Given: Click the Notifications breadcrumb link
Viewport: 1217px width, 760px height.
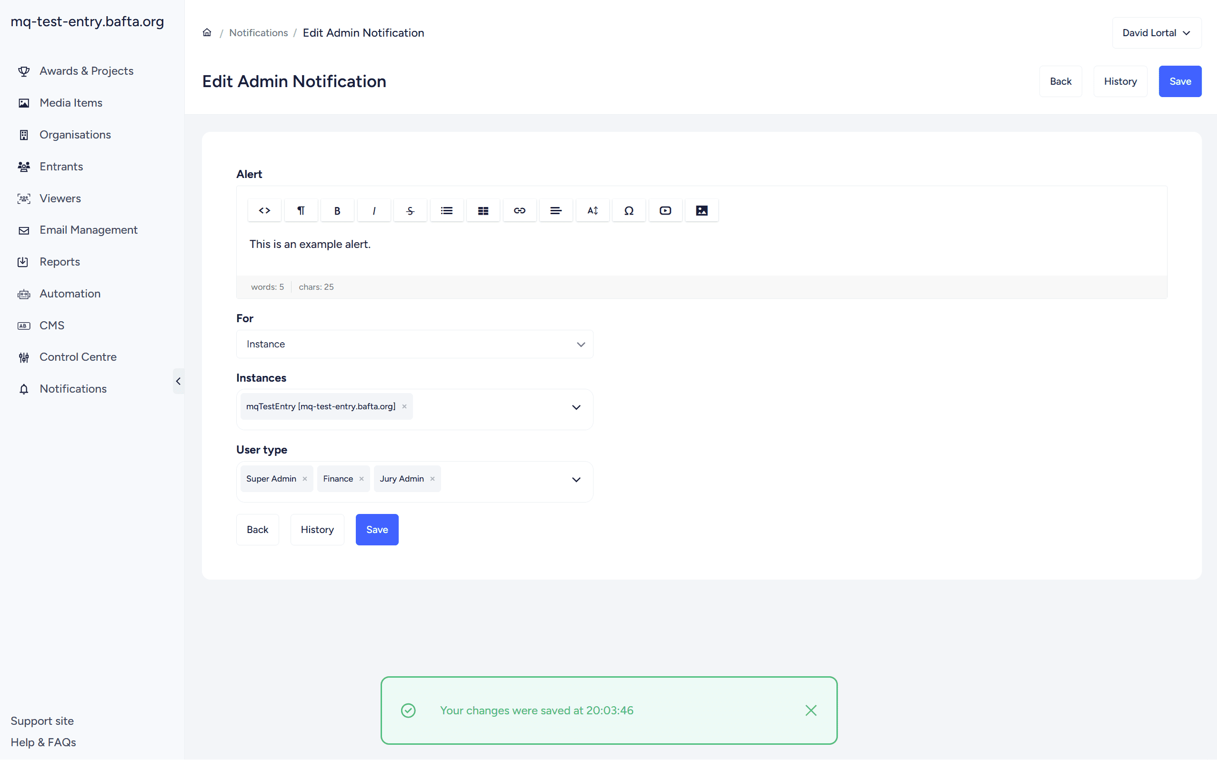Looking at the screenshot, I should pyautogui.click(x=258, y=33).
